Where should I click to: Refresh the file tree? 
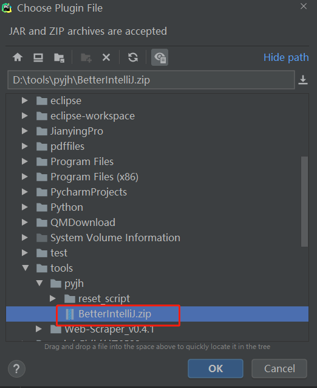coord(133,57)
